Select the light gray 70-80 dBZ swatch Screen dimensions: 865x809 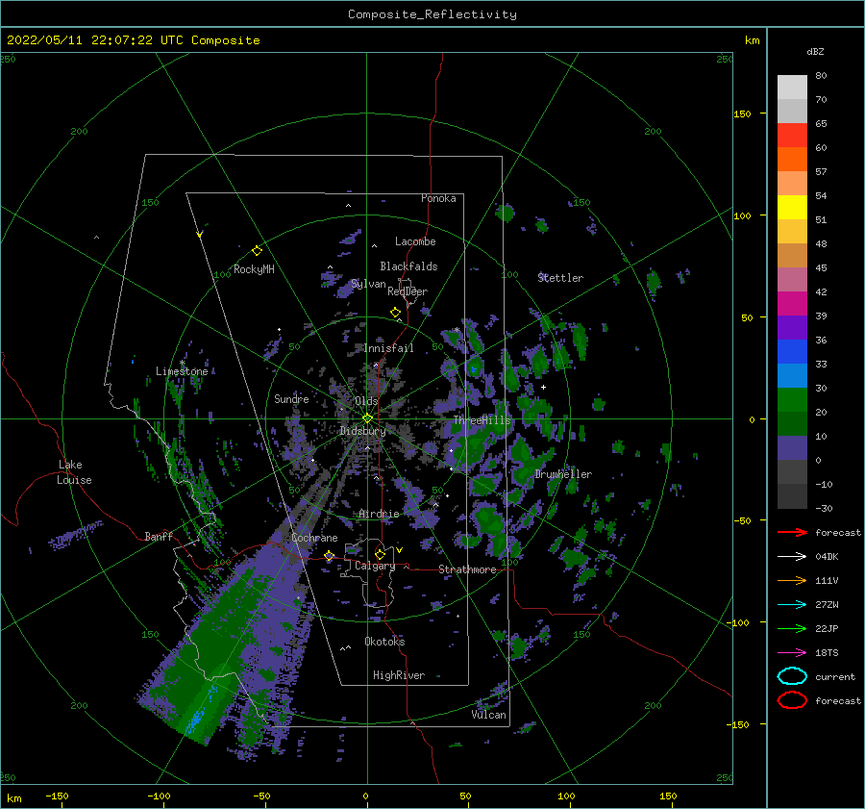coord(792,88)
